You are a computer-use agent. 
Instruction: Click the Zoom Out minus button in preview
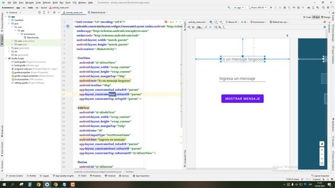point(322,155)
